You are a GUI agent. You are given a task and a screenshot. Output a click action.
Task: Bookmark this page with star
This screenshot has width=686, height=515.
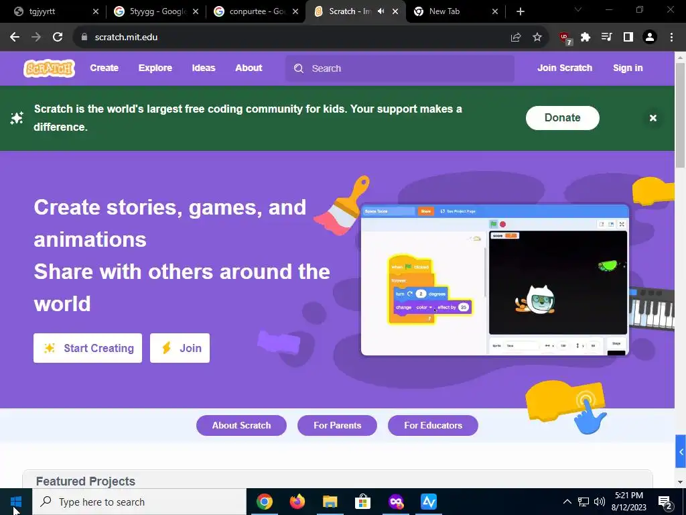(x=537, y=38)
